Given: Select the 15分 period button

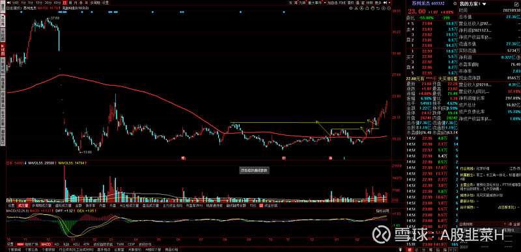Looking at the screenshot, I should [x=39, y=3].
